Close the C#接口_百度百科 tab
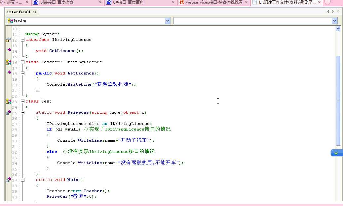Viewport: 343px width, 206px height. [173, 2]
